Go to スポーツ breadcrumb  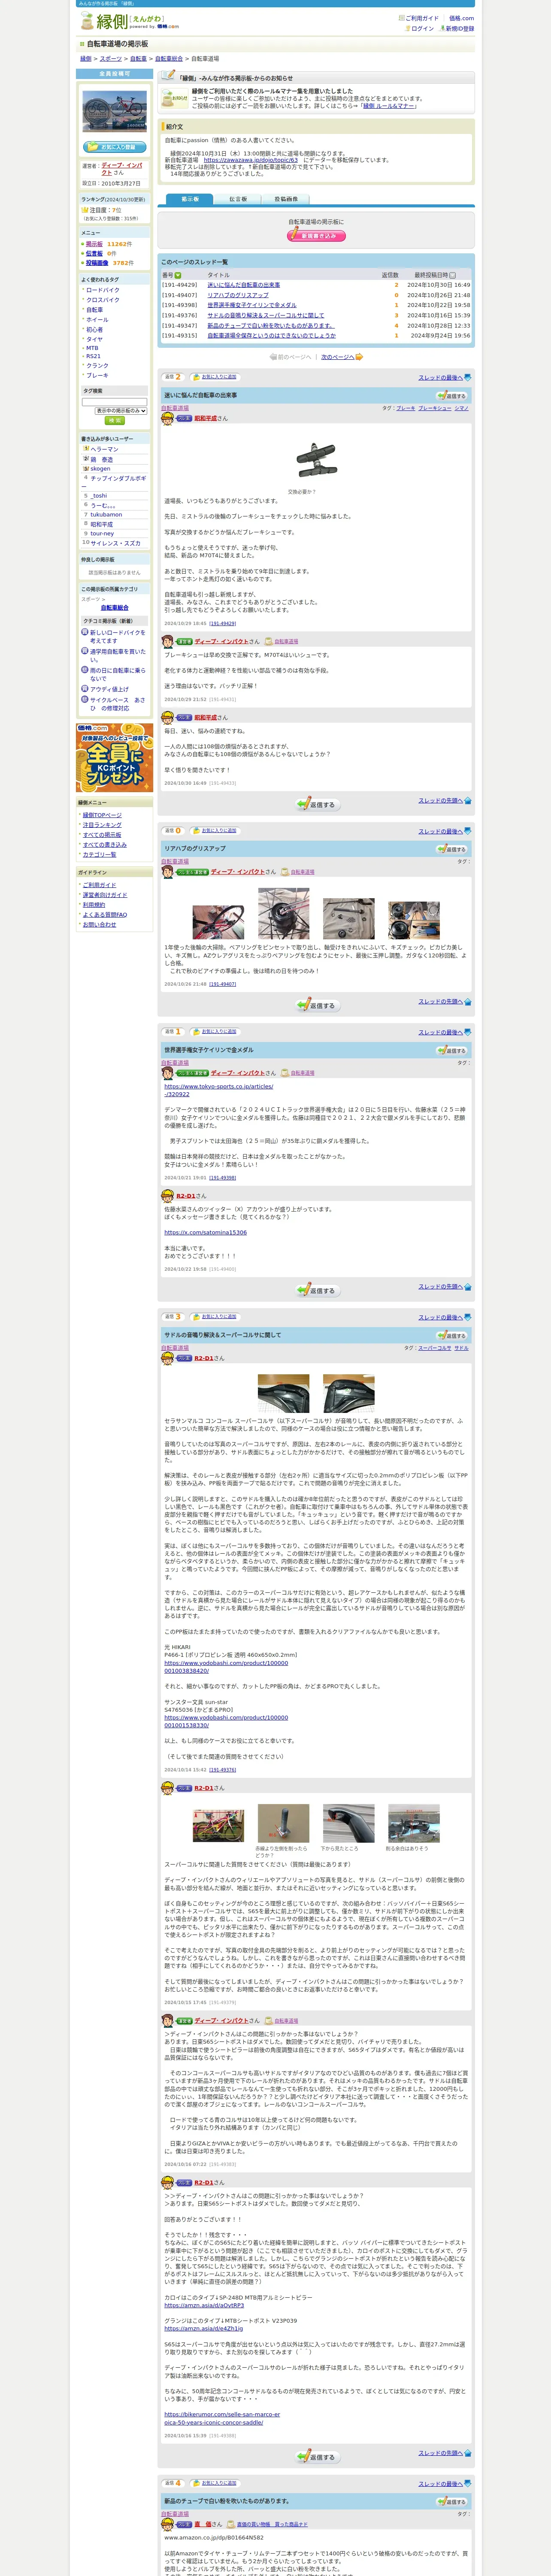tap(111, 59)
